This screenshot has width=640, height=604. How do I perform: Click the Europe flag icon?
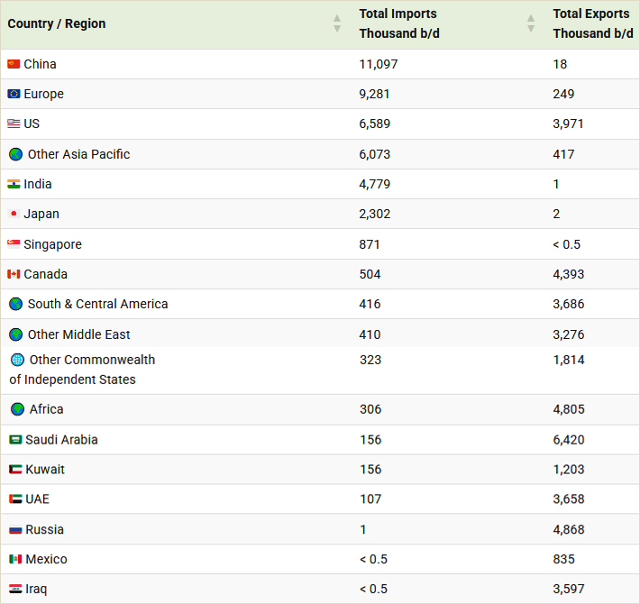[14, 94]
